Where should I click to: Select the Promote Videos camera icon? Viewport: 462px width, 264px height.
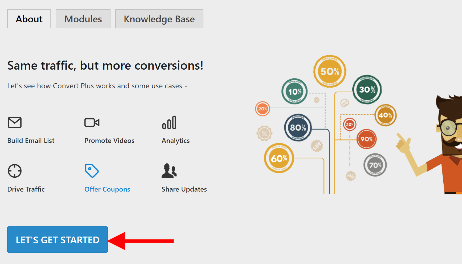tap(92, 122)
